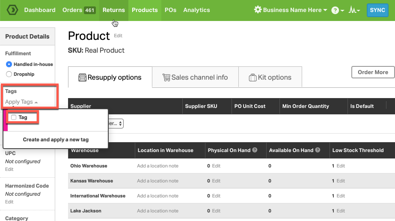Screen dimensions: 395x221
Task: Click the Is Default column header
Action: [362, 106]
